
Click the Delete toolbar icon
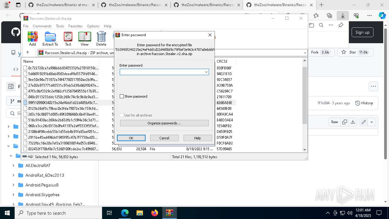click(101, 39)
